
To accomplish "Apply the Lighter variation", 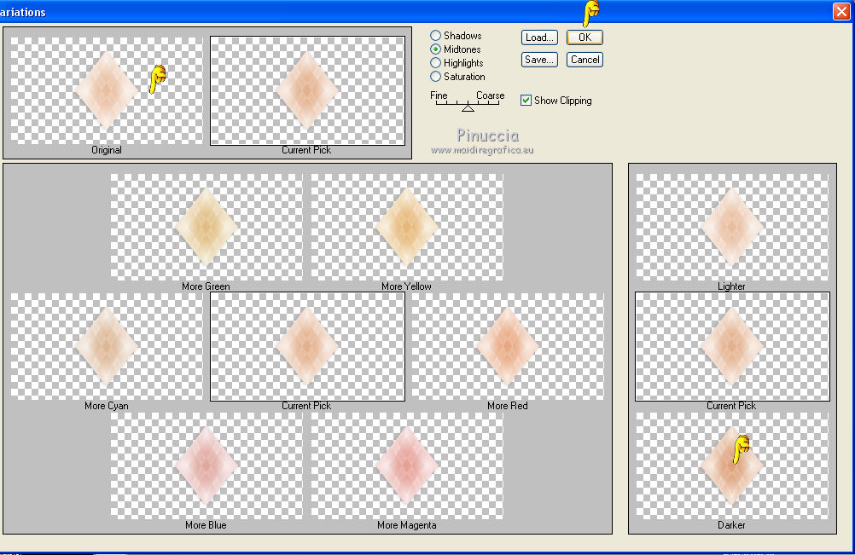I will point(732,226).
